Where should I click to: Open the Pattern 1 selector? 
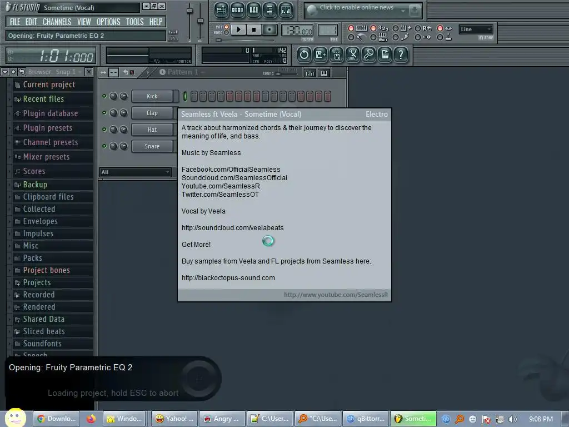point(183,72)
